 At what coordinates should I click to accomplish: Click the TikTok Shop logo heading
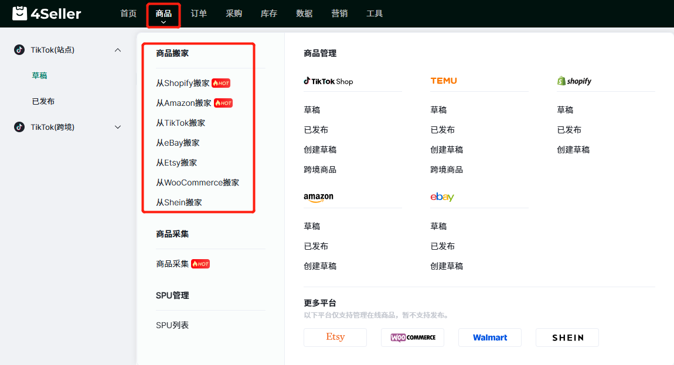click(329, 81)
